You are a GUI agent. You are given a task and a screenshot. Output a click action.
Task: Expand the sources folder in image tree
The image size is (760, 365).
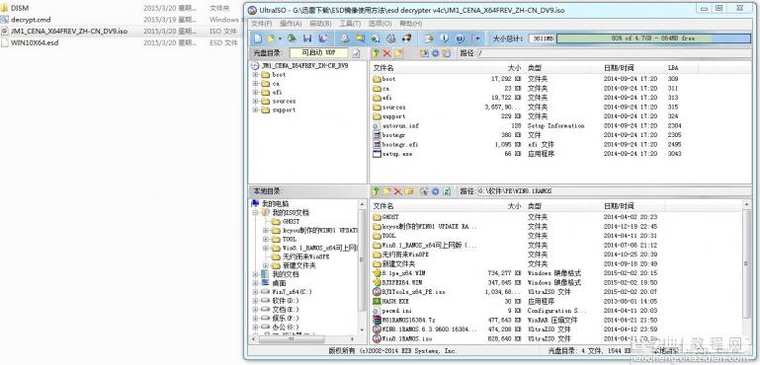point(255,102)
